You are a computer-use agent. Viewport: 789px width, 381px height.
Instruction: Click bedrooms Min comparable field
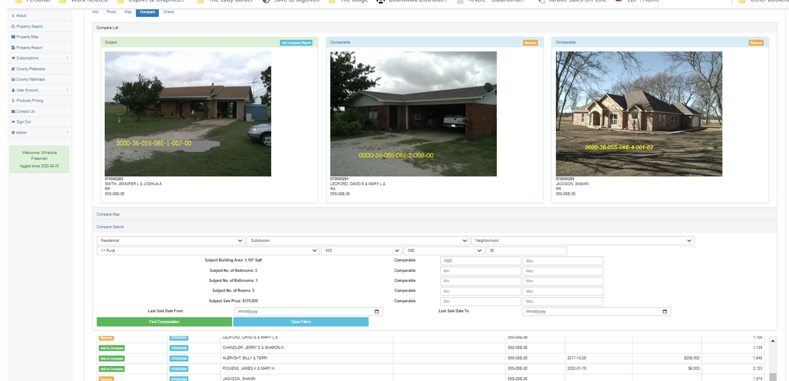[x=481, y=271]
